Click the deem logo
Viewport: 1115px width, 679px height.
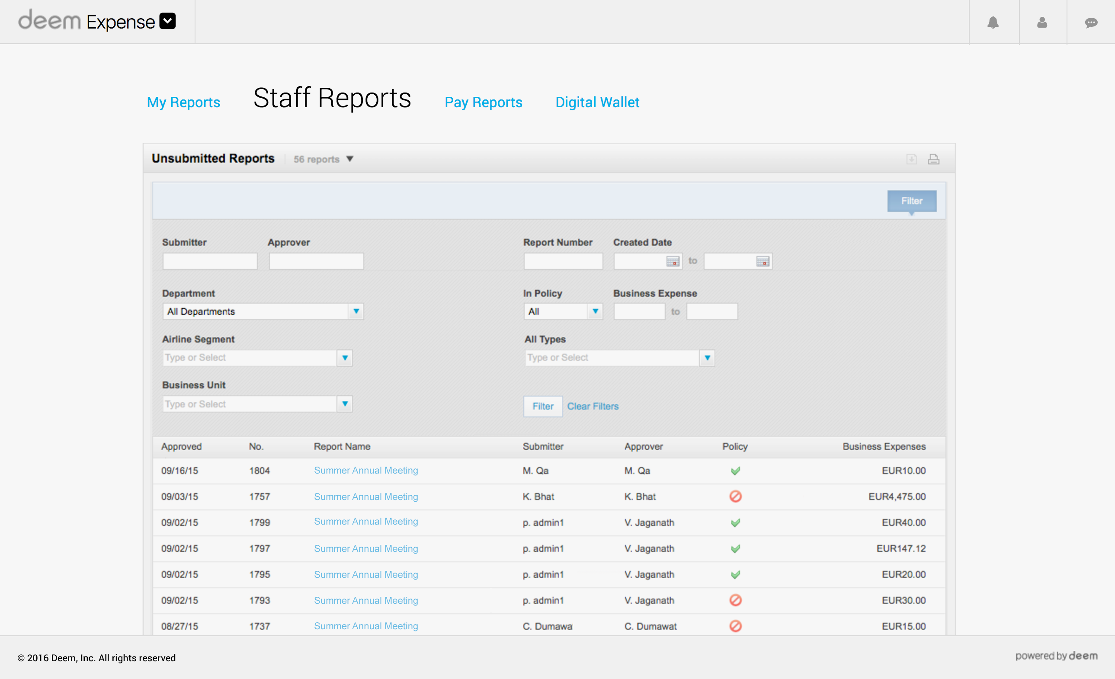(49, 20)
